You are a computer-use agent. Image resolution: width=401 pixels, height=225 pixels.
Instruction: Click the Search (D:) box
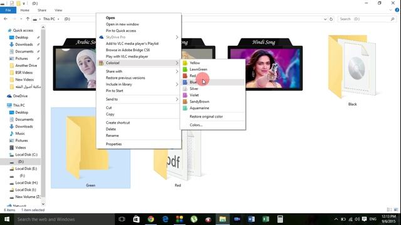[x=366, y=19]
